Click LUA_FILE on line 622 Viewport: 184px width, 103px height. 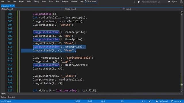[88, 90]
